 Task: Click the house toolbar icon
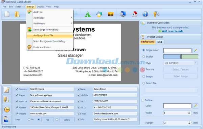134,14
